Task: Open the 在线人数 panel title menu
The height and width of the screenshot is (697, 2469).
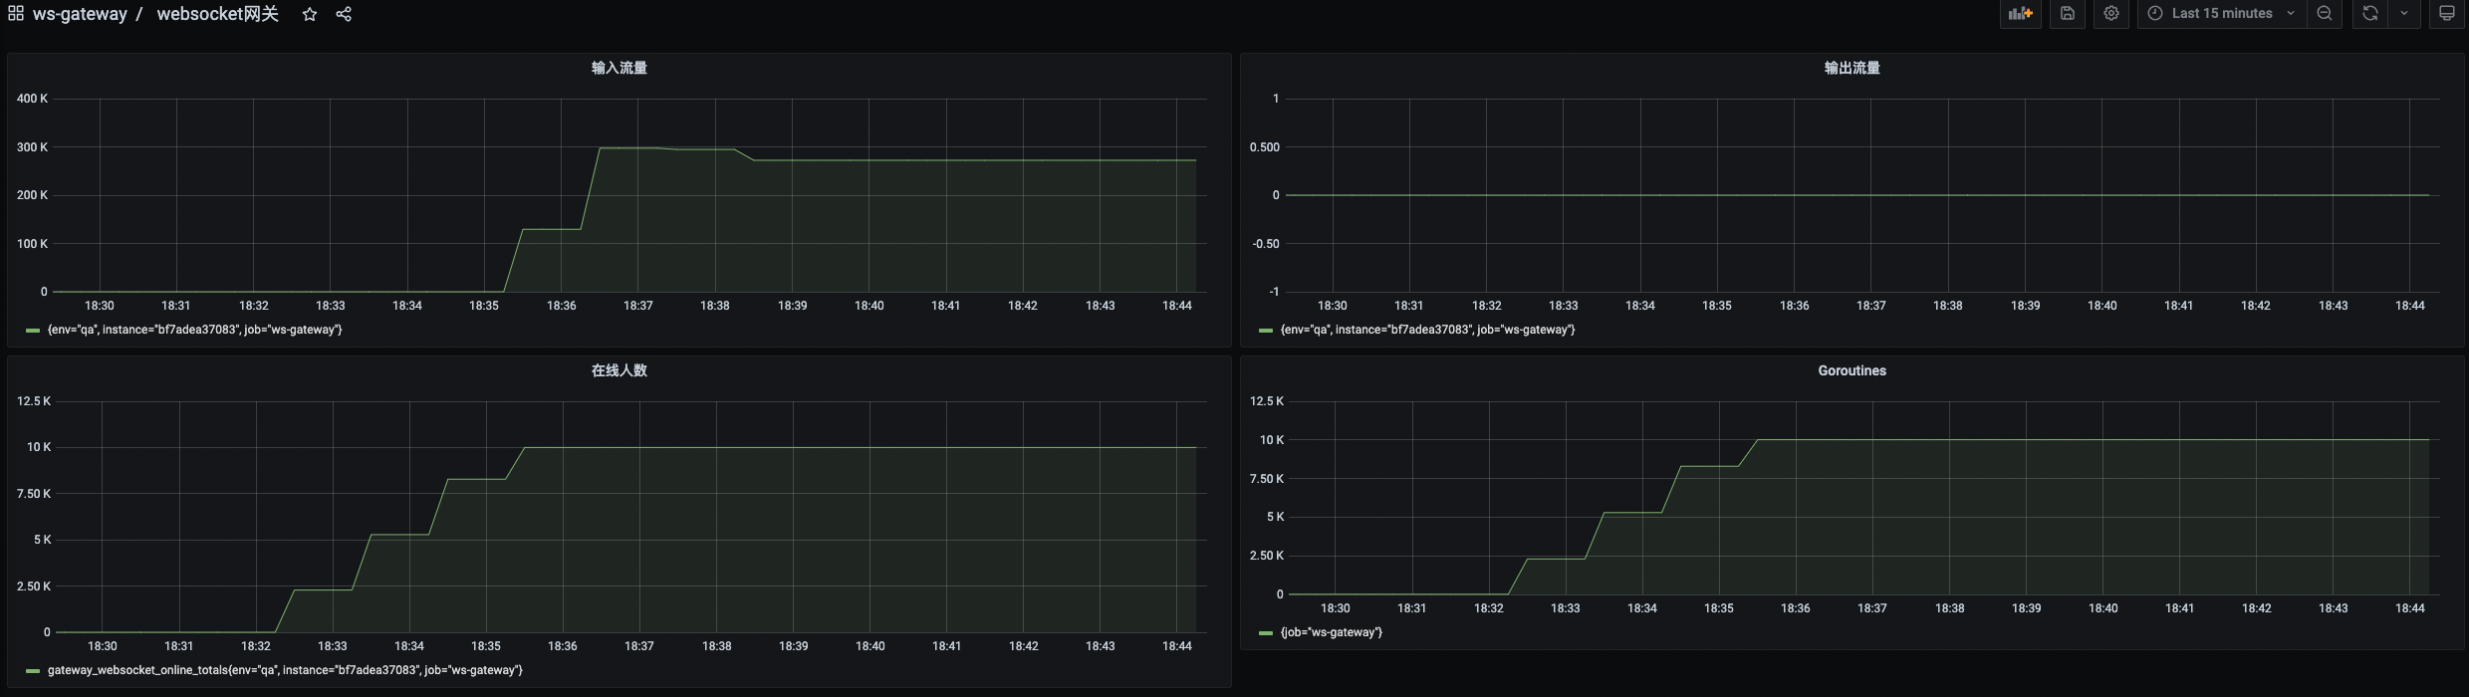Action: (x=619, y=370)
